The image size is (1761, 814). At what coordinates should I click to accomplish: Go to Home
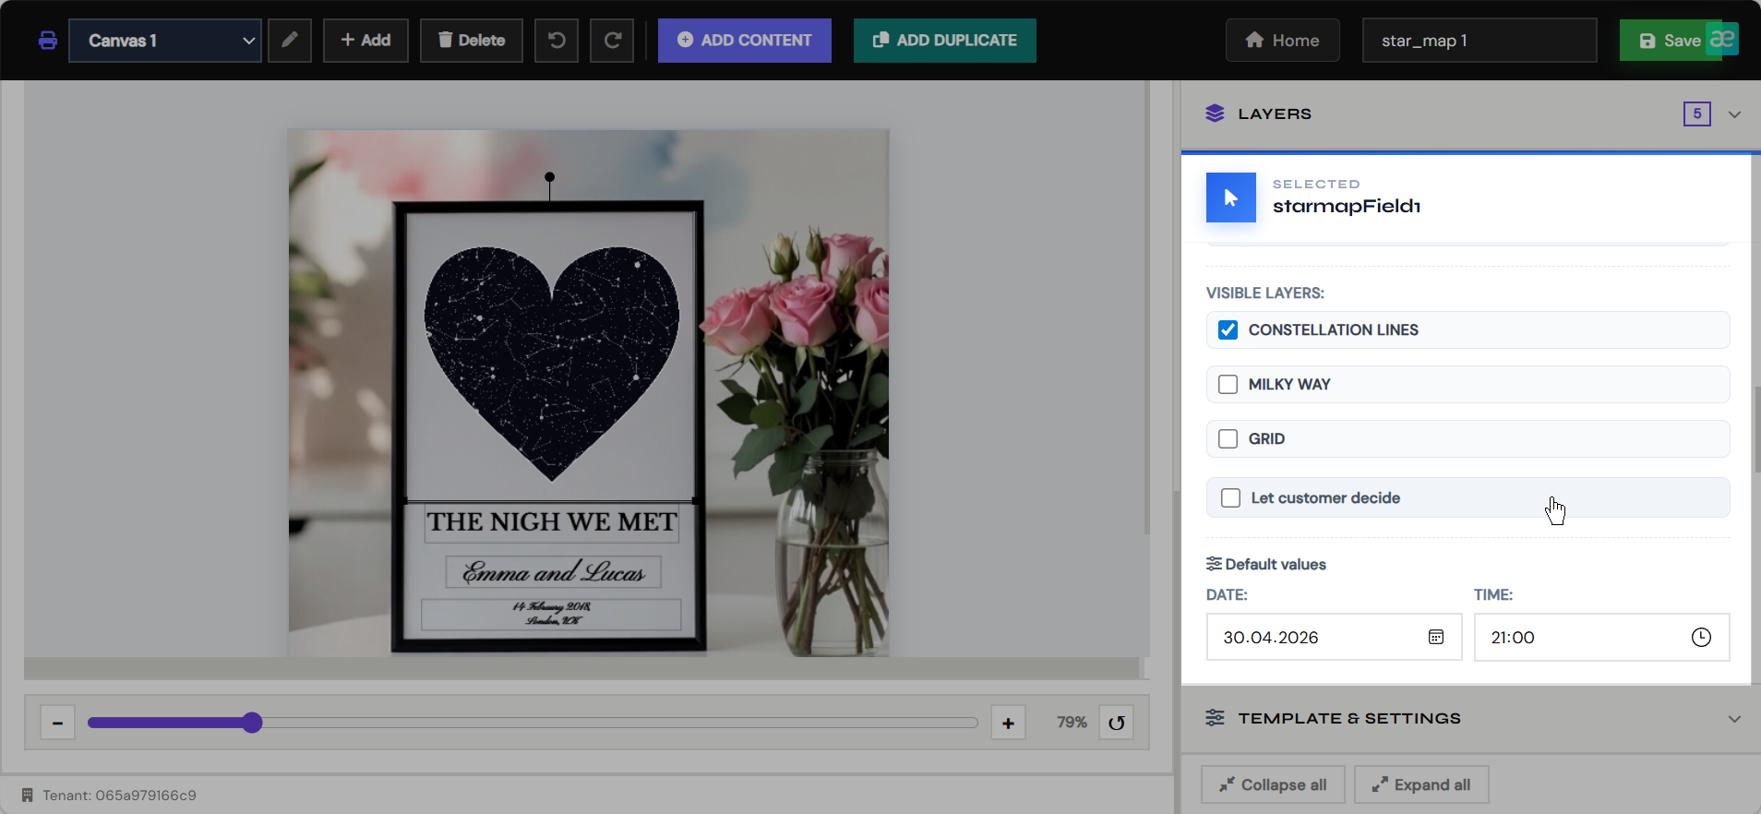pos(1283,41)
